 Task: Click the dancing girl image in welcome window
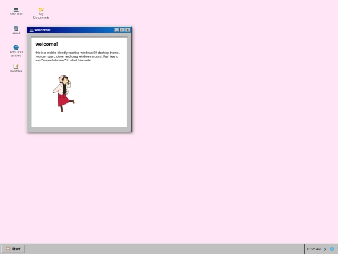click(64, 93)
